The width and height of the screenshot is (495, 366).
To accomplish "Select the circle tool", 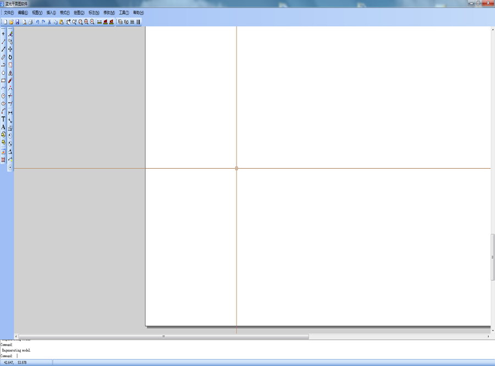I will click(3, 96).
